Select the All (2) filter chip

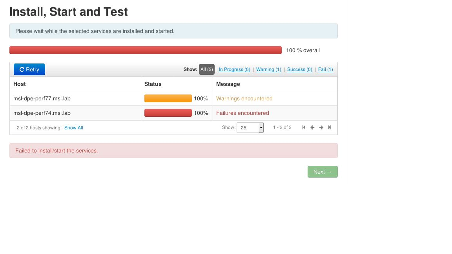point(207,69)
